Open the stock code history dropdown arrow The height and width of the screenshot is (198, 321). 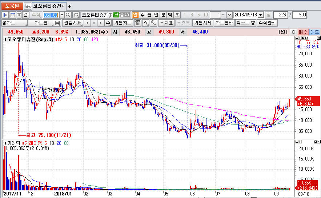tap(61, 15)
